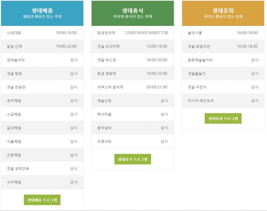This screenshot has height=211, width=267.
Task: Click the 환경연극제 row
Action: (133, 33)
